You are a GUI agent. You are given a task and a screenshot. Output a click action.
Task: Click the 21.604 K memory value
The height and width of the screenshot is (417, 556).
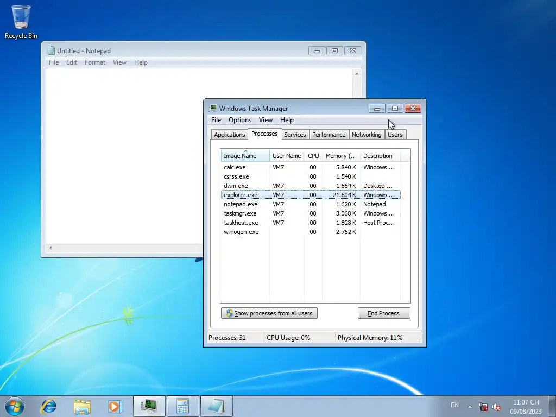pyautogui.click(x=344, y=195)
